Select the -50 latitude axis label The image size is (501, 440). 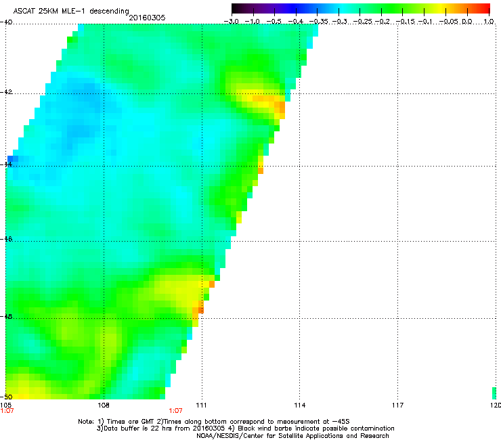point(6,397)
